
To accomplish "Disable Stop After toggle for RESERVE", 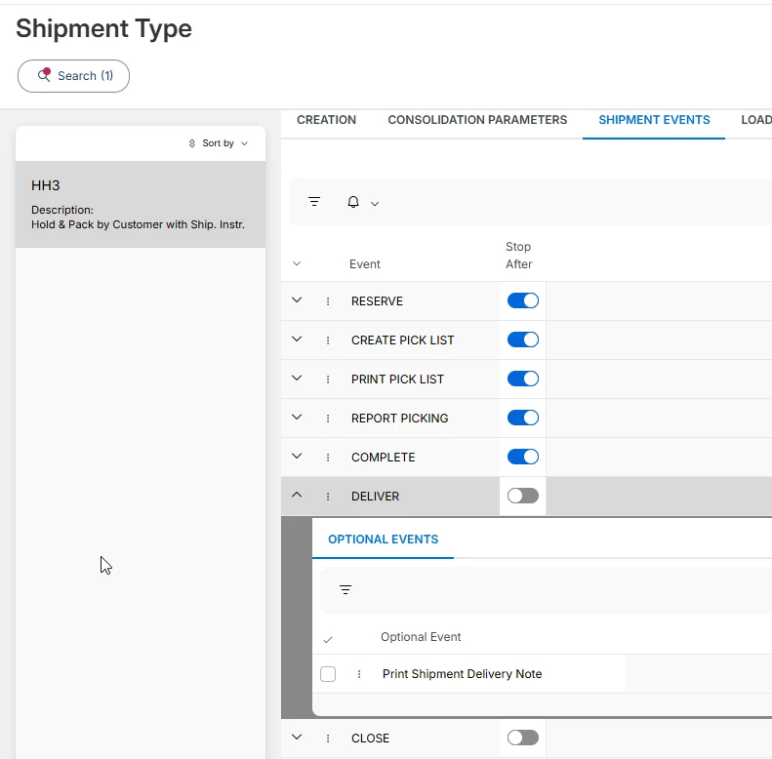I will tap(522, 301).
